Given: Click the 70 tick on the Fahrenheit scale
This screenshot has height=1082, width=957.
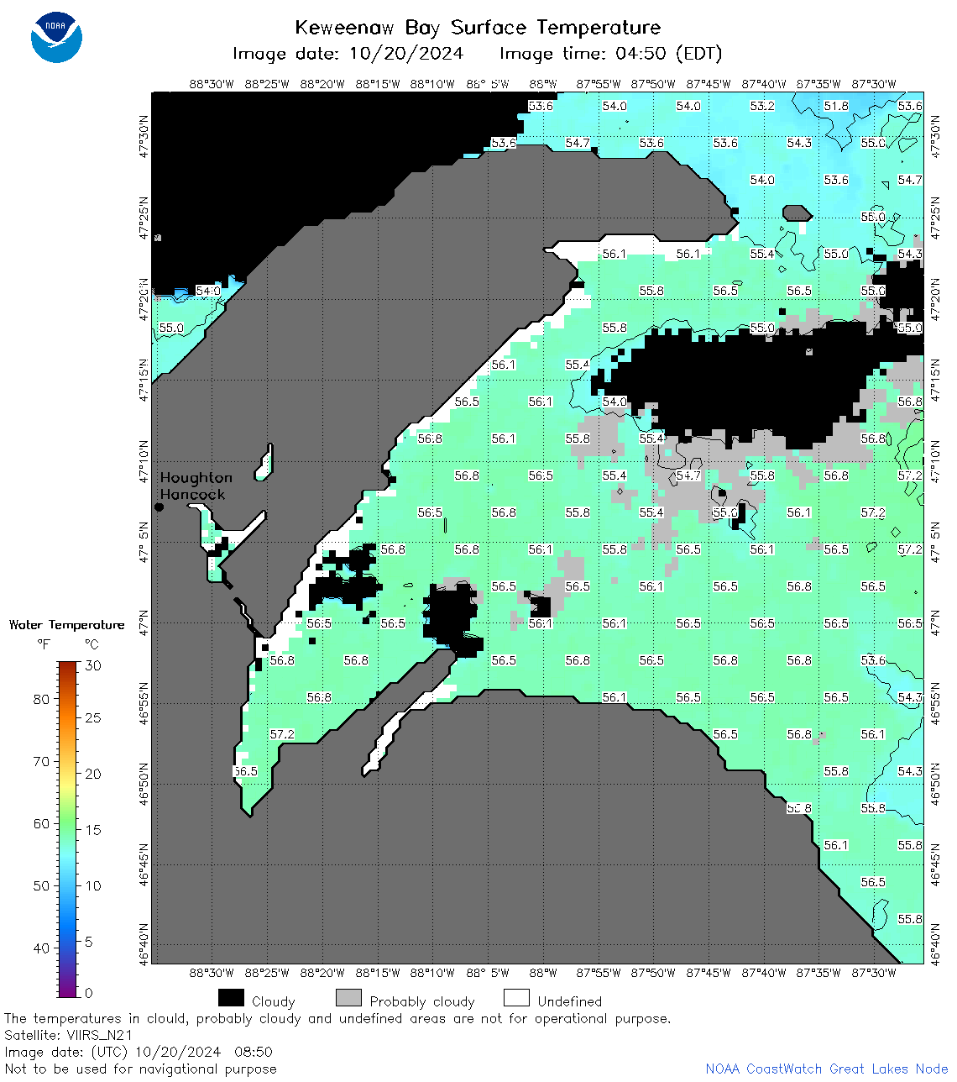Looking at the screenshot, I should coord(41,761).
